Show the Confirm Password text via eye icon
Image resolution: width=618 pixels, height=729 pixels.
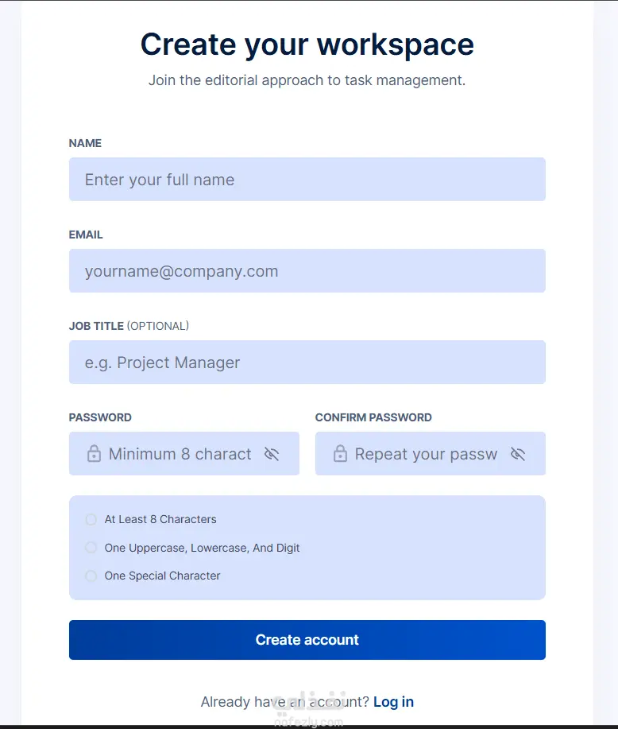tap(518, 454)
